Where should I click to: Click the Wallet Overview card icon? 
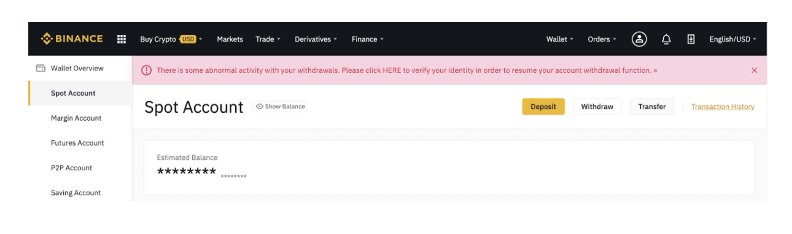click(41, 68)
